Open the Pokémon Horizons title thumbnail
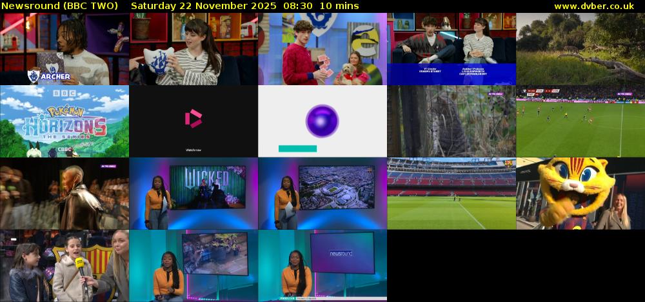The width and height of the screenshot is (645, 302). (x=64, y=121)
